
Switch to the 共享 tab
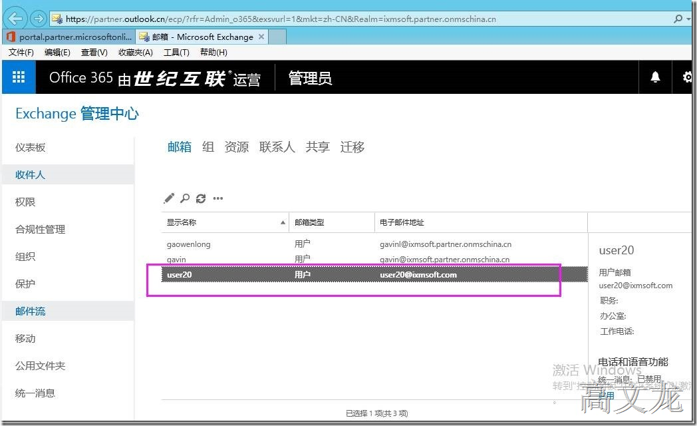pyautogui.click(x=318, y=146)
